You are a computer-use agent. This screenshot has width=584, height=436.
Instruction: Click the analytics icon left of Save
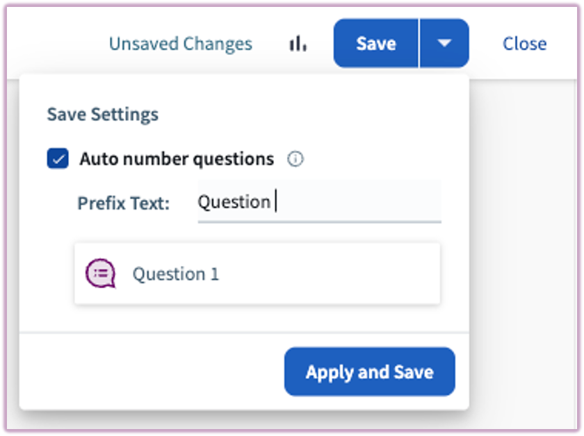click(x=298, y=43)
